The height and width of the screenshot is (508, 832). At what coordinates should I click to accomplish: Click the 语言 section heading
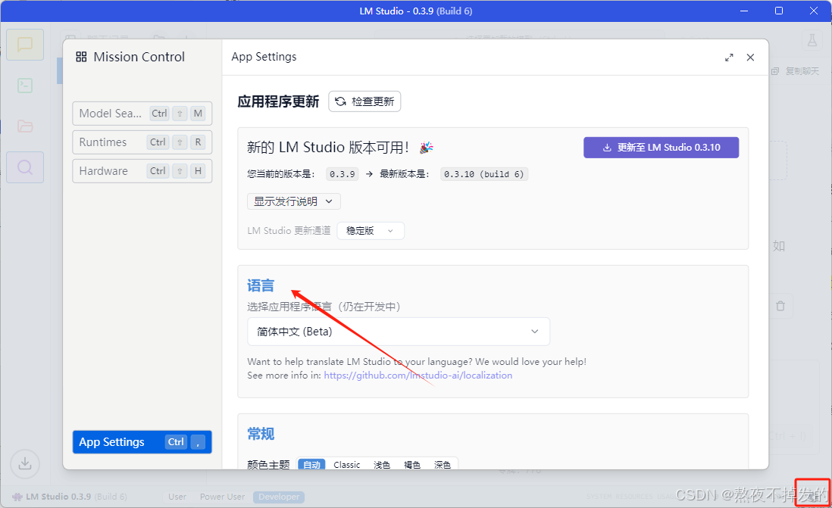[261, 286]
